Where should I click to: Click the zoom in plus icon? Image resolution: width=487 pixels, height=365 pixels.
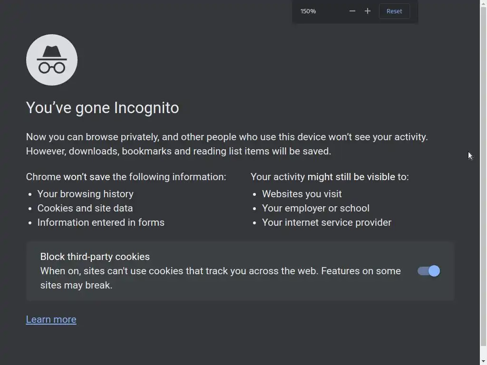(368, 11)
